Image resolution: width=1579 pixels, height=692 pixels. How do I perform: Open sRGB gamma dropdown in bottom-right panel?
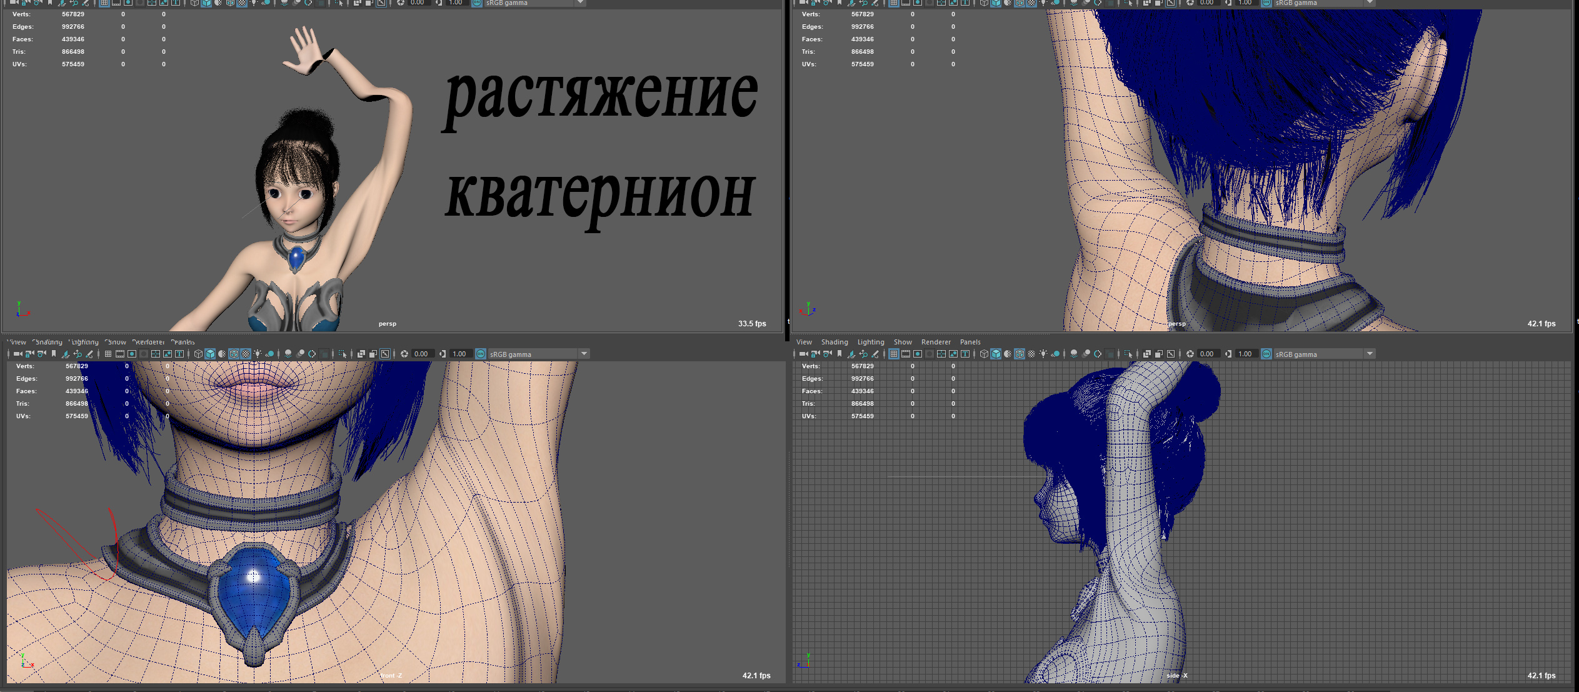click(x=1370, y=354)
